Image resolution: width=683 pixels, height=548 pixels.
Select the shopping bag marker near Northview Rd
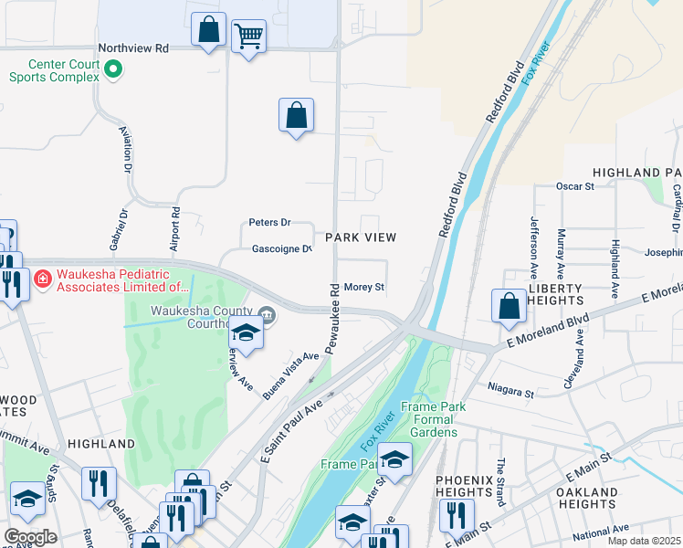209,28
